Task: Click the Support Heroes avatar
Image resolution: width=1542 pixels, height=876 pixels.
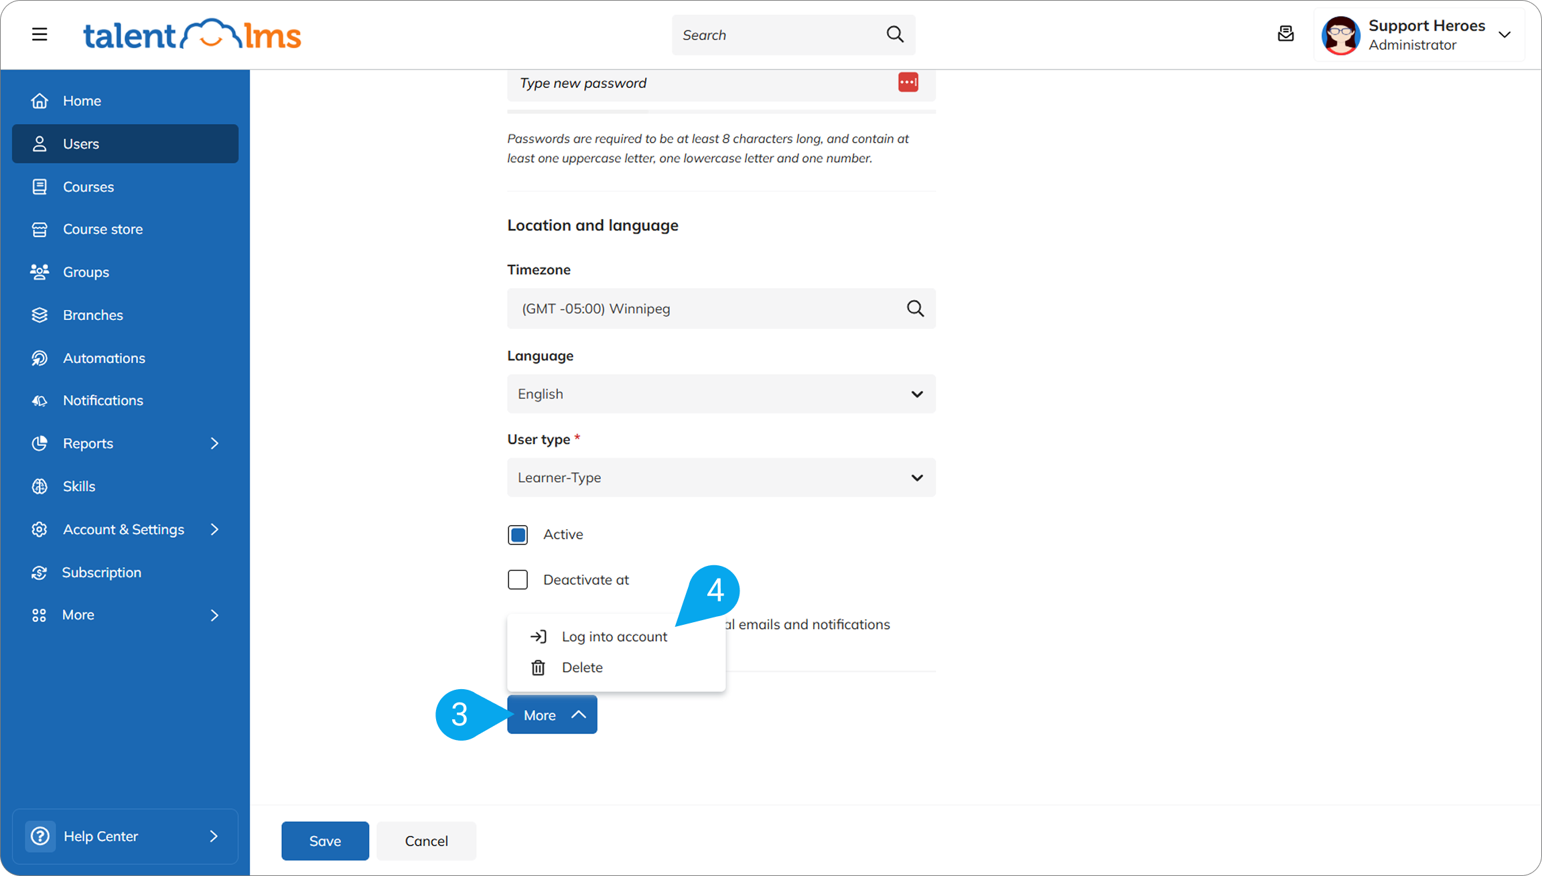Action: point(1340,35)
